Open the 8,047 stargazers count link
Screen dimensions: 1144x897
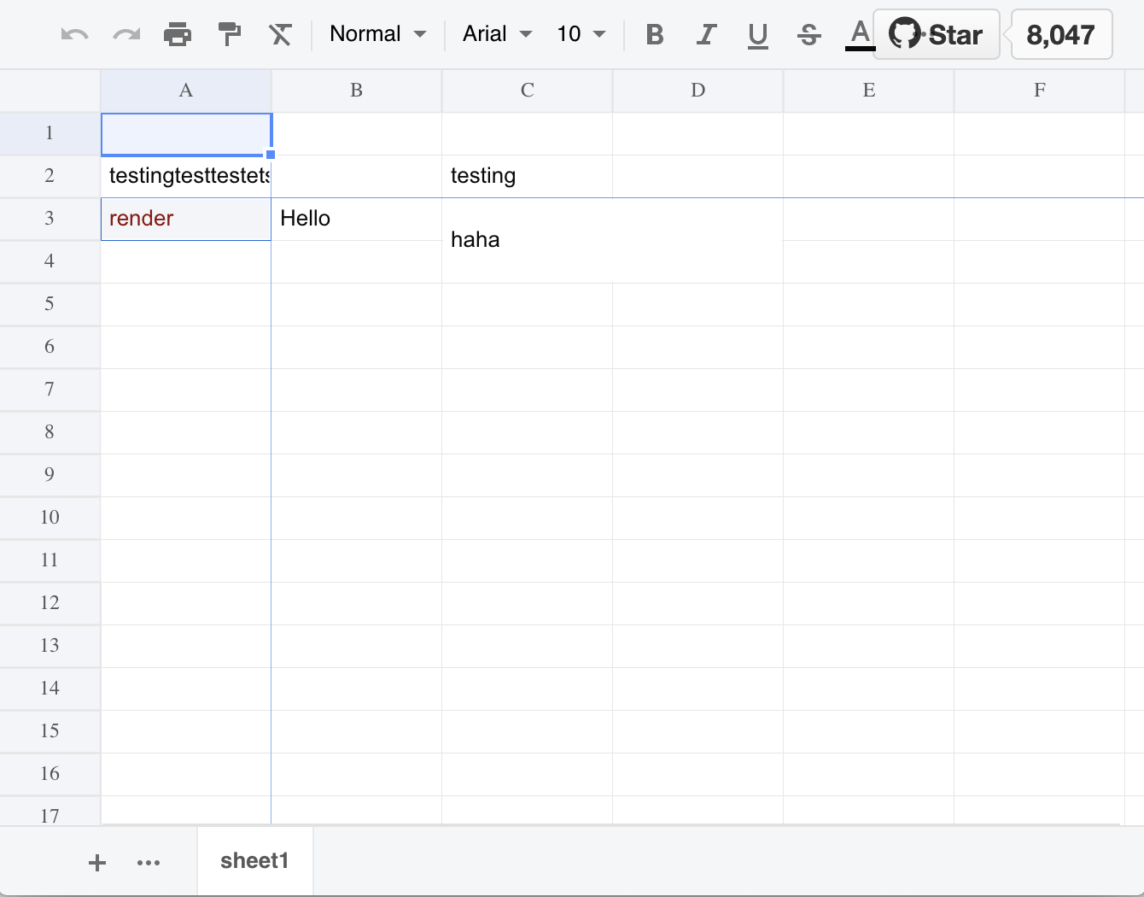(1061, 34)
